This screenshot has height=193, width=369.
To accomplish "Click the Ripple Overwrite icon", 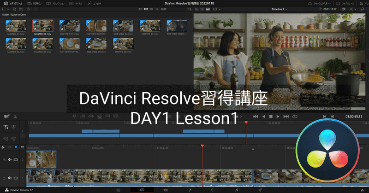I will (91, 117).
